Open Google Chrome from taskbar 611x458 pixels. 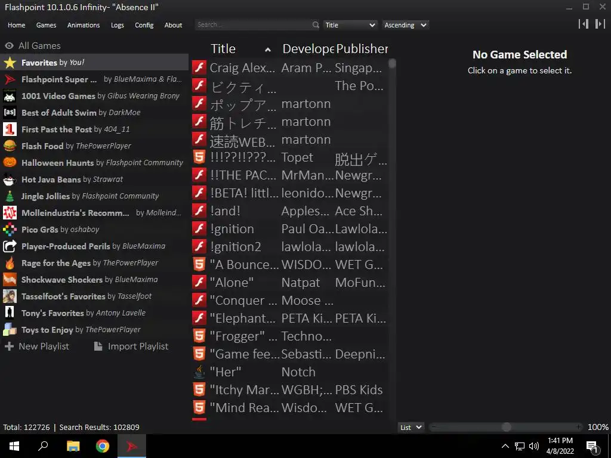coord(103,446)
